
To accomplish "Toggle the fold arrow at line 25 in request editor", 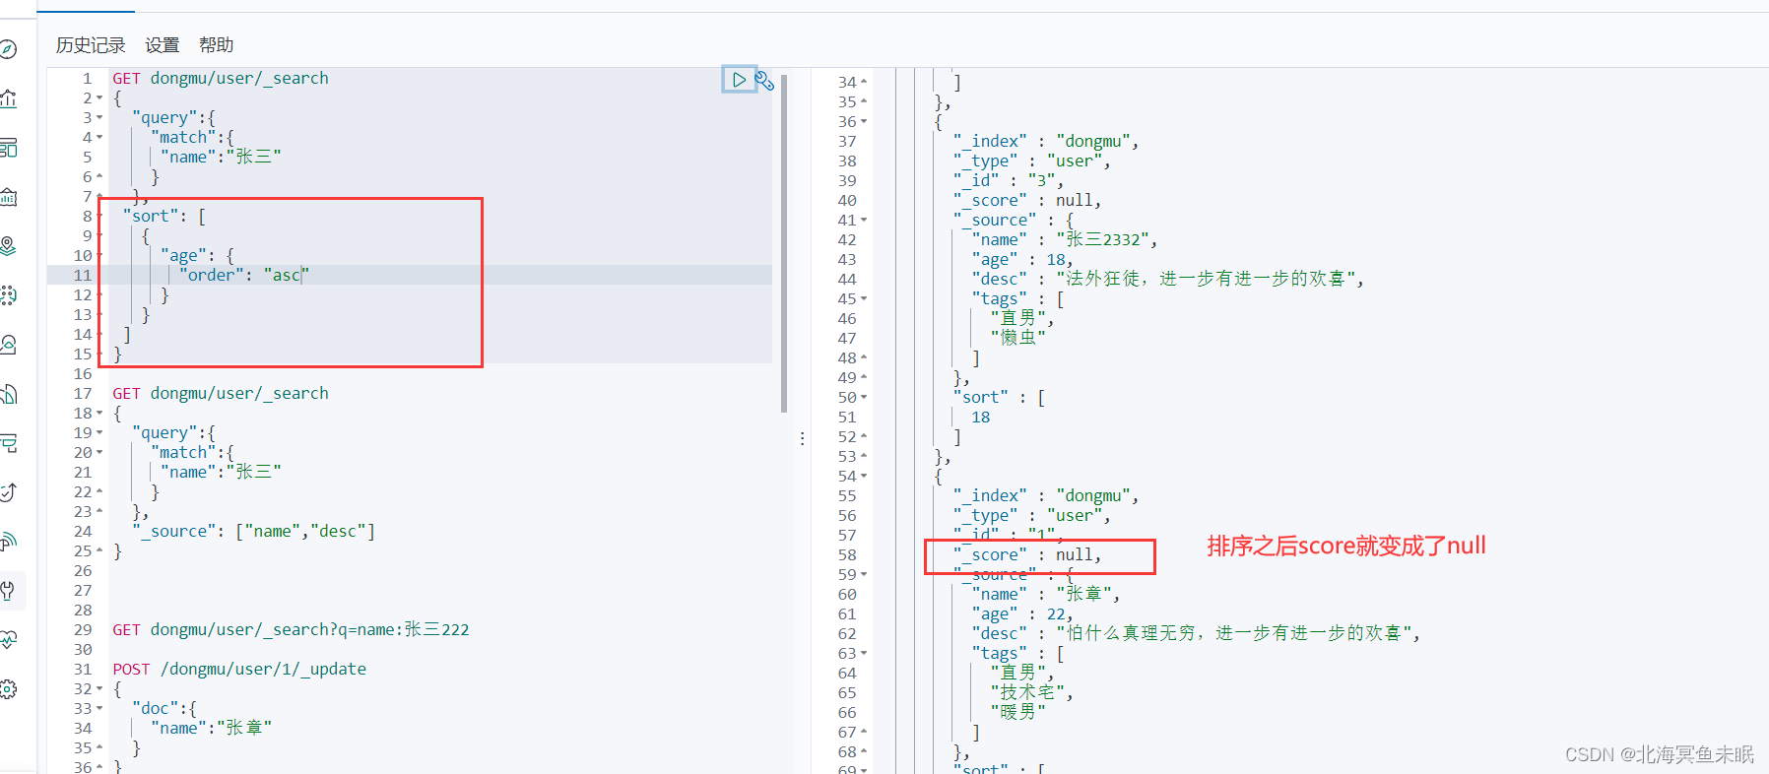I will [x=99, y=551].
